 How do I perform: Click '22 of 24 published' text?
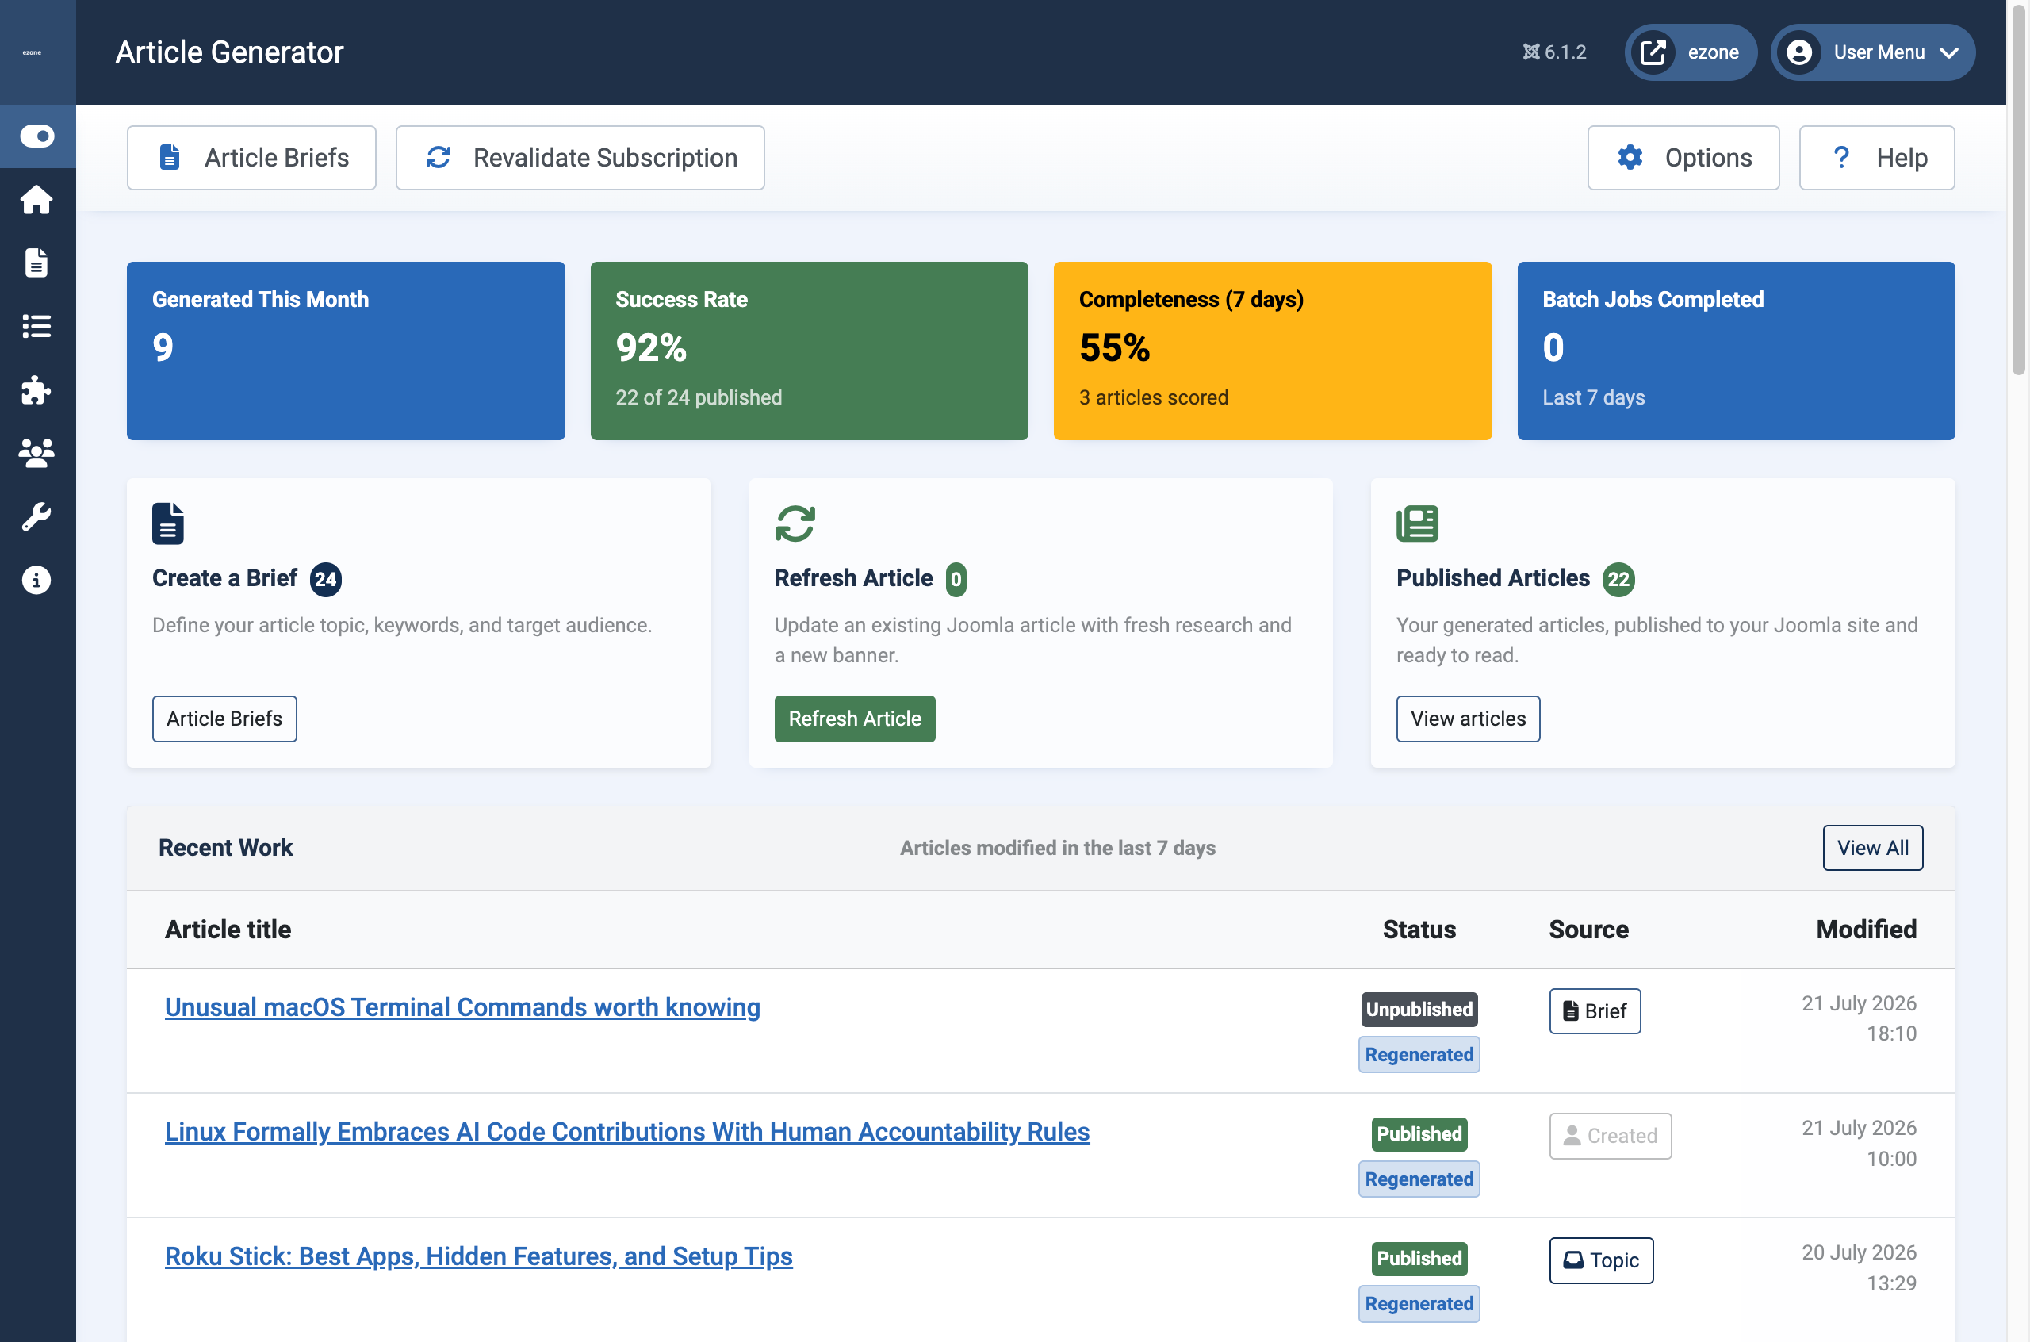click(x=698, y=397)
